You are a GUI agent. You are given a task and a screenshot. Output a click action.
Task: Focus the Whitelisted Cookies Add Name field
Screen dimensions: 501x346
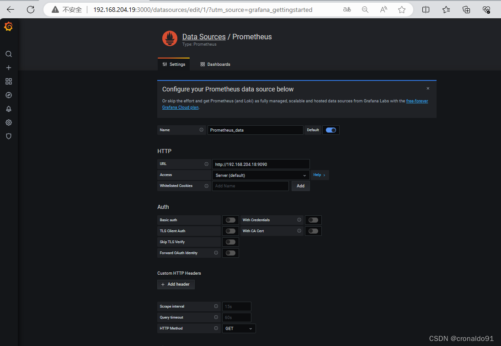point(250,186)
